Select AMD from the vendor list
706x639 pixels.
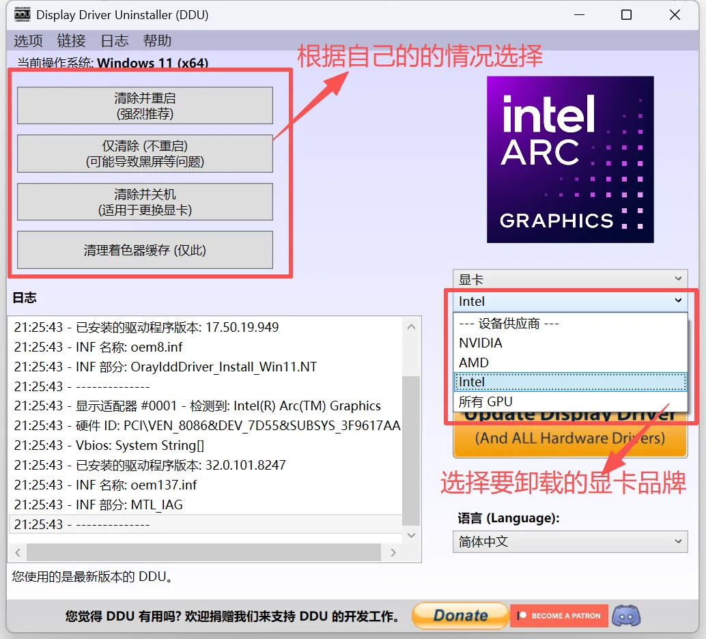pyautogui.click(x=570, y=363)
